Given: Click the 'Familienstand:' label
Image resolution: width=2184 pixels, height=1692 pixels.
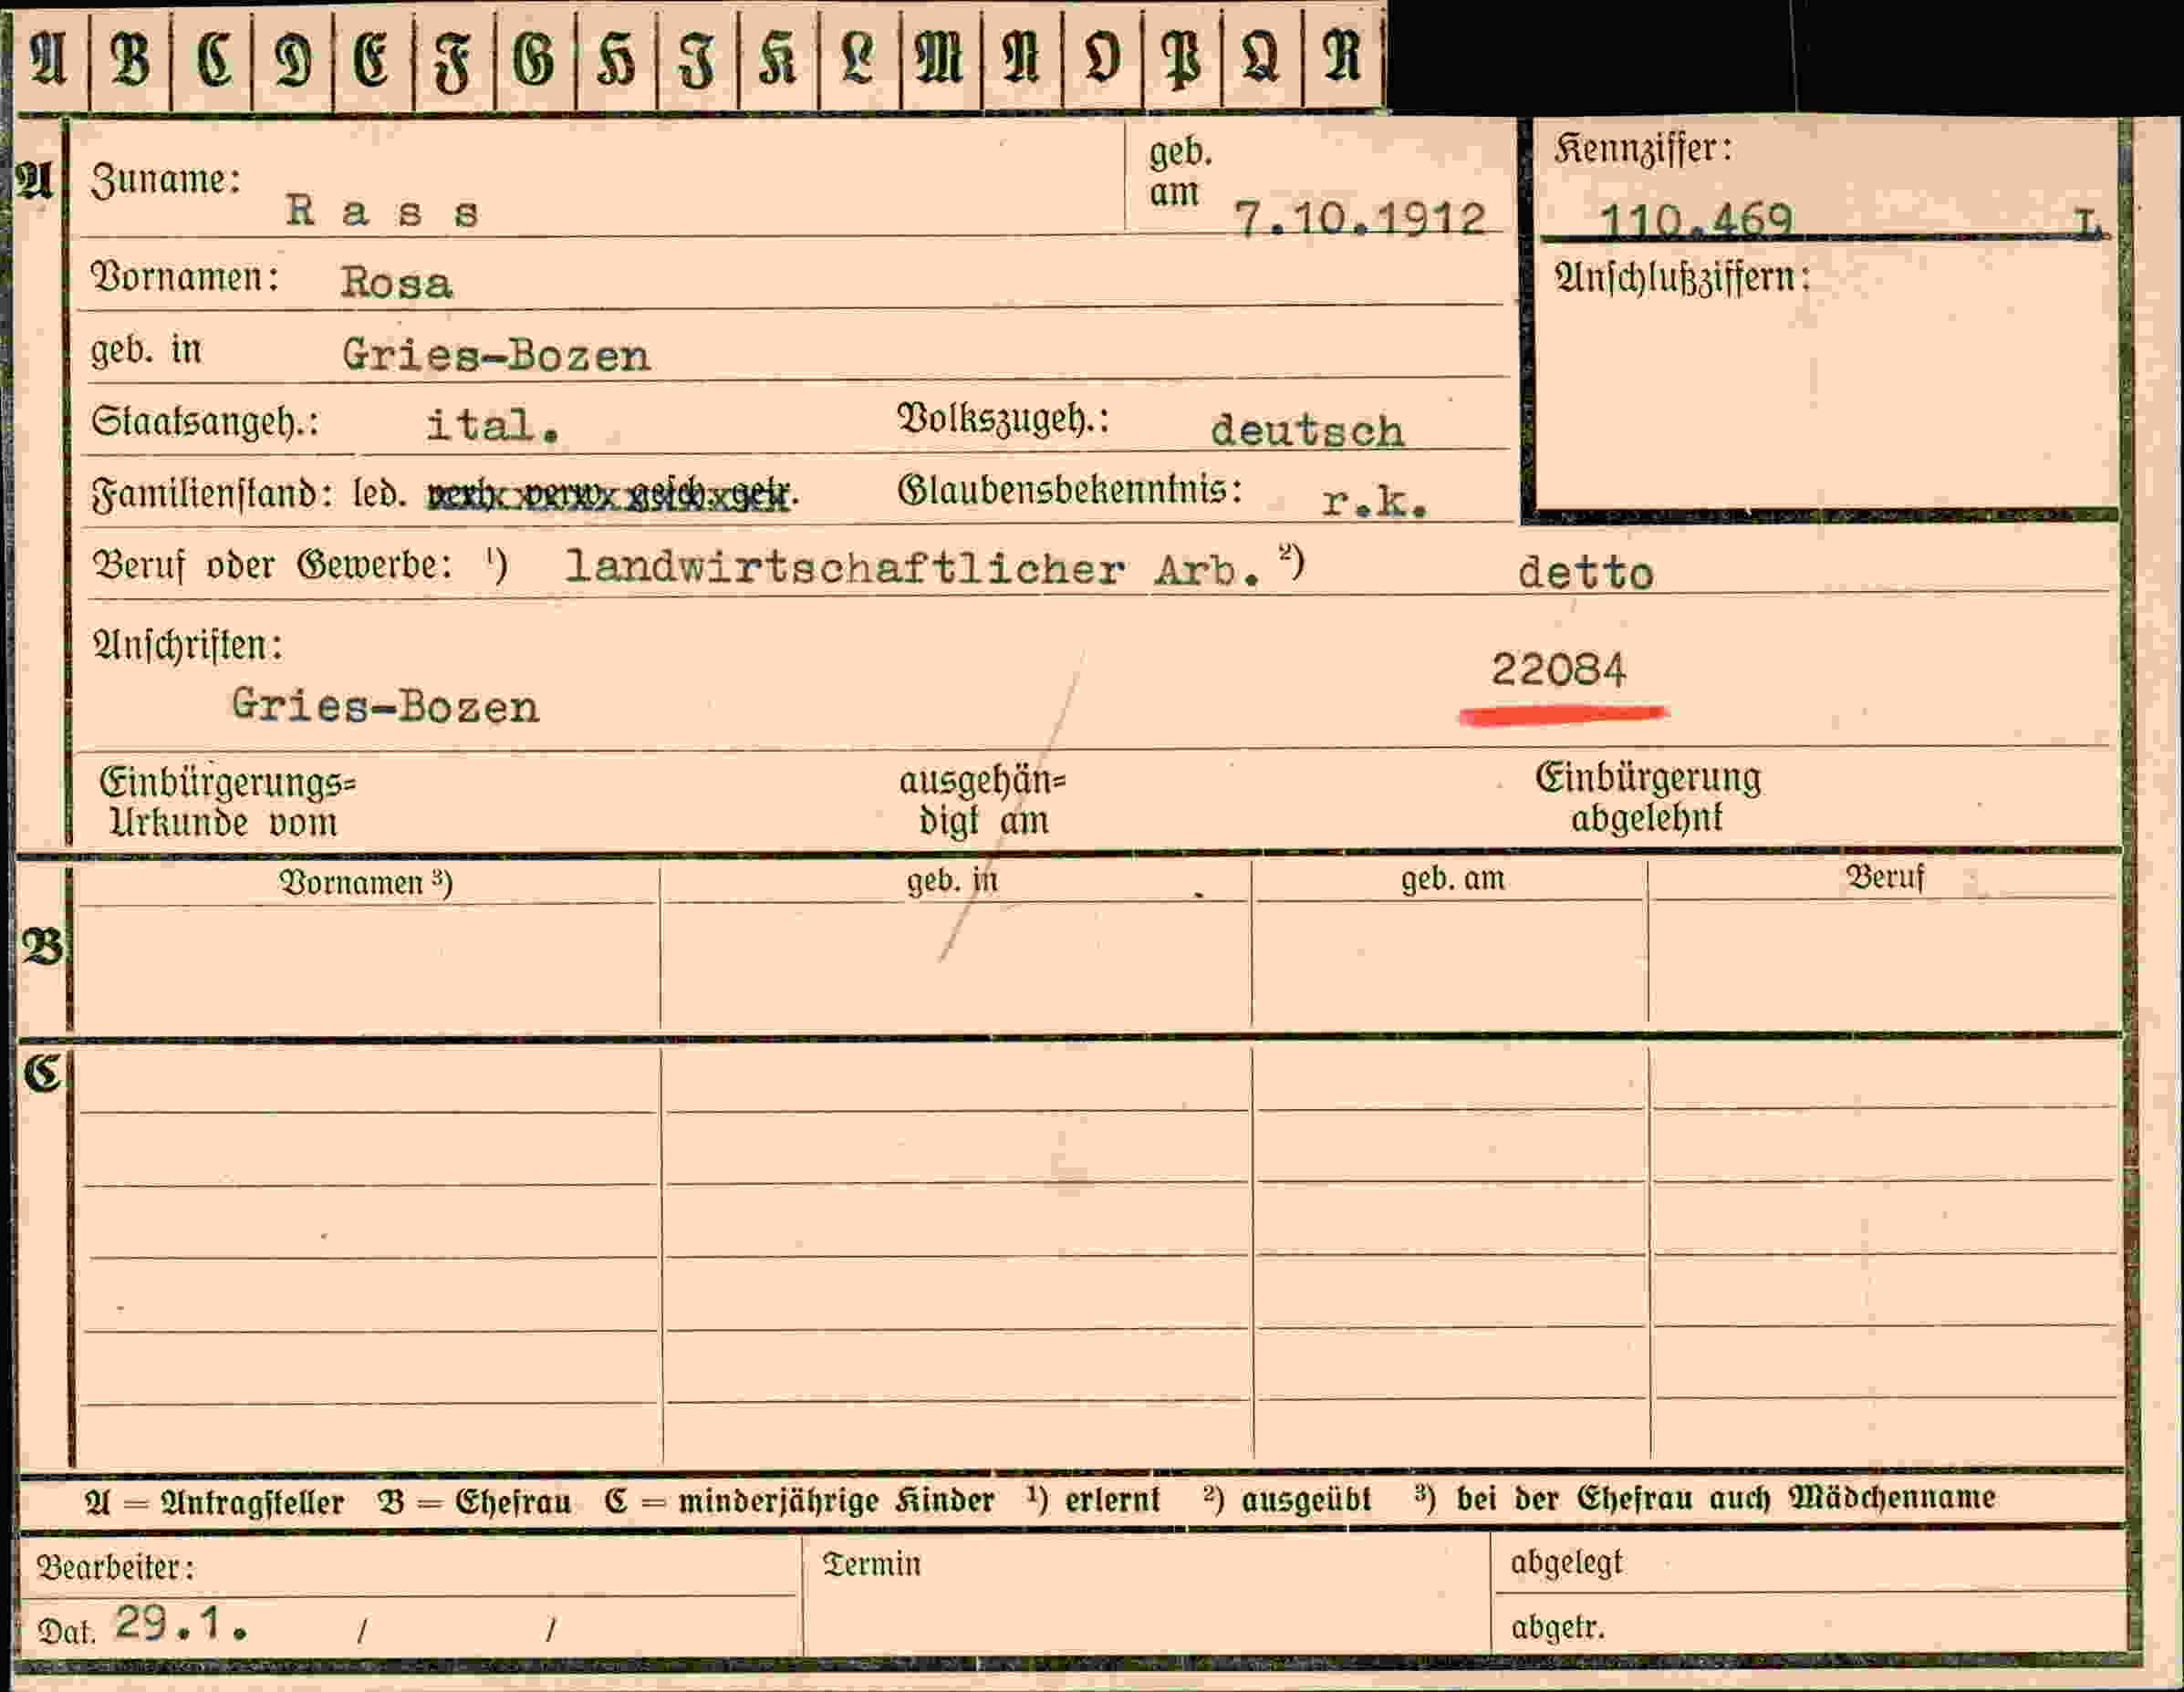Looking at the screenshot, I should (x=212, y=493).
